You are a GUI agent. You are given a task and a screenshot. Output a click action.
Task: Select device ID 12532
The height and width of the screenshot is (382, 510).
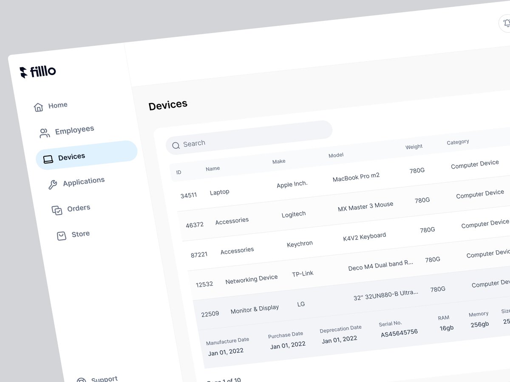point(204,284)
